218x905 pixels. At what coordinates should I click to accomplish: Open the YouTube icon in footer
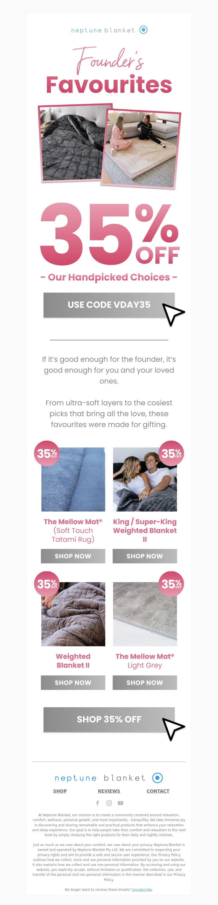point(120,803)
